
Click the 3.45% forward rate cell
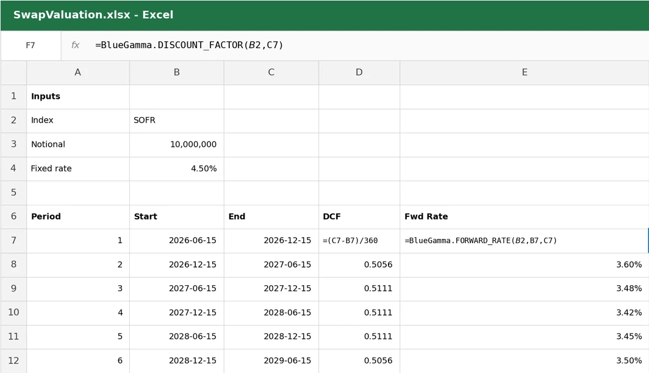pyautogui.click(x=525, y=336)
